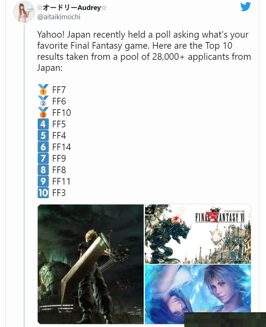Click the Twitter bird logo
Image resolution: width=266 pixels, height=327 pixels.
[x=245, y=7]
